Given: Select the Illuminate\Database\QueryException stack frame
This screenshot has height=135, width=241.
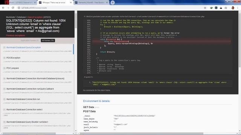Looking at the screenshot, I should coord(37,49).
